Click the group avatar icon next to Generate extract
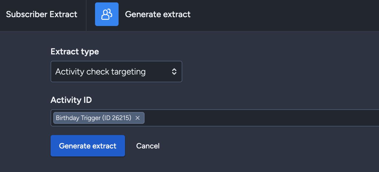 (x=107, y=14)
